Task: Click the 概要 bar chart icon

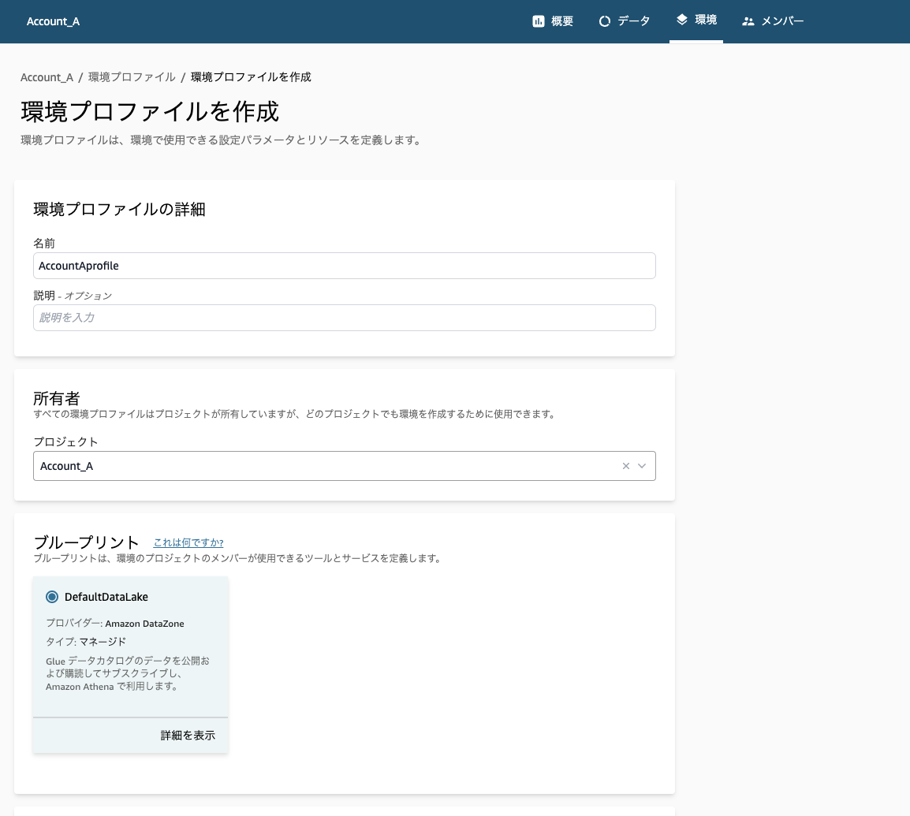Action: [x=539, y=20]
